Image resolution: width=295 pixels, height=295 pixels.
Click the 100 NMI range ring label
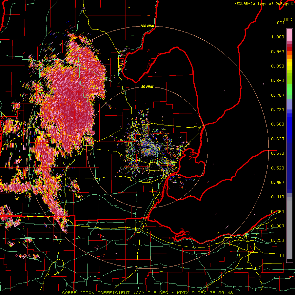(147, 26)
